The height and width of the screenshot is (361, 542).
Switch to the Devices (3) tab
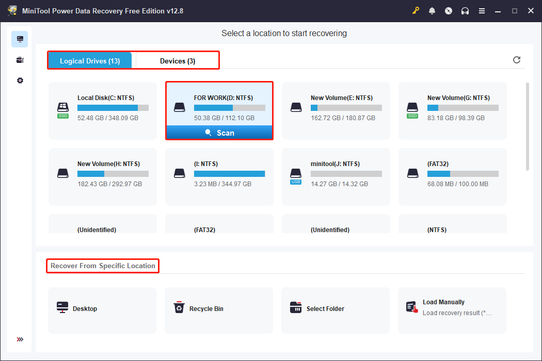[x=177, y=61]
